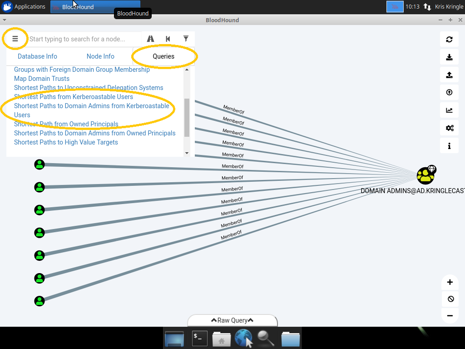Refresh the graph with the refresh icon
This screenshot has width=465, height=349.
pyautogui.click(x=449, y=40)
